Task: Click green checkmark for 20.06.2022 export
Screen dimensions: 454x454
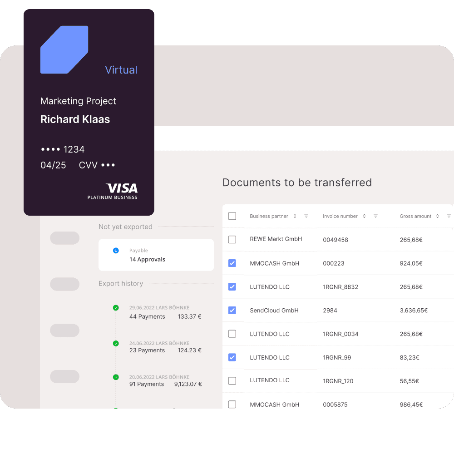Action: tap(116, 377)
